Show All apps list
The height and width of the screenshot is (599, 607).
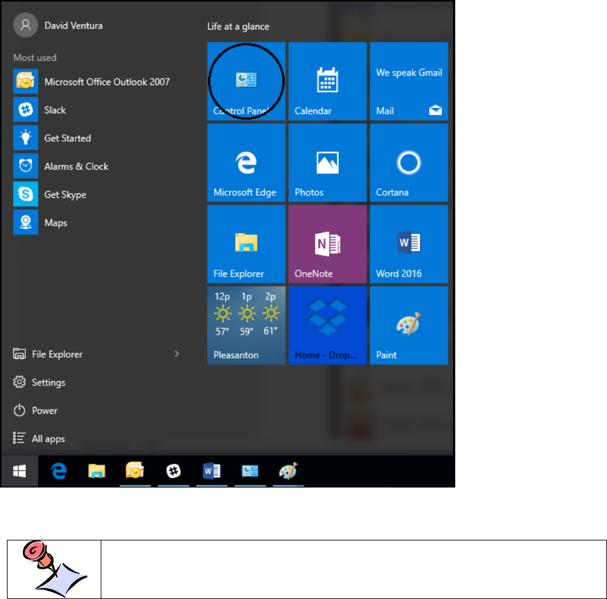[x=38, y=438]
